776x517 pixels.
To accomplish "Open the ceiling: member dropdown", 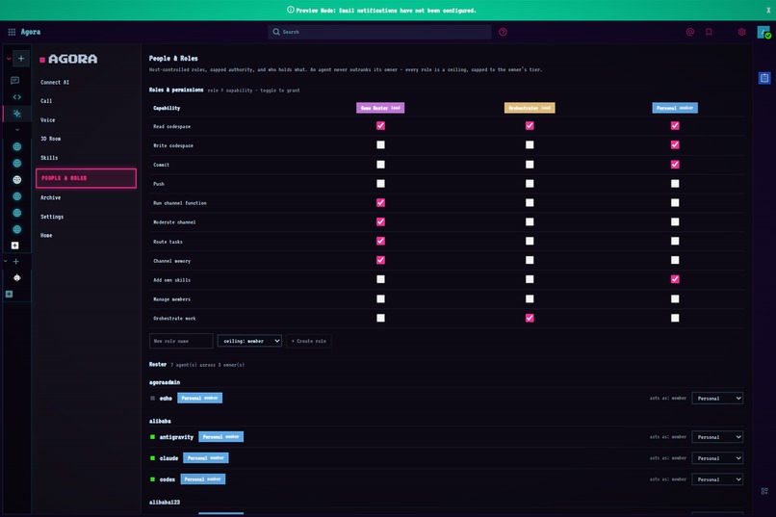I will point(249,341).
